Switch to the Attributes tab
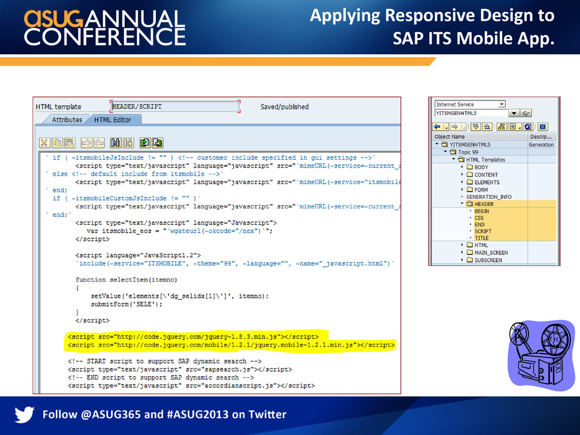 click(x=67, y=120)
